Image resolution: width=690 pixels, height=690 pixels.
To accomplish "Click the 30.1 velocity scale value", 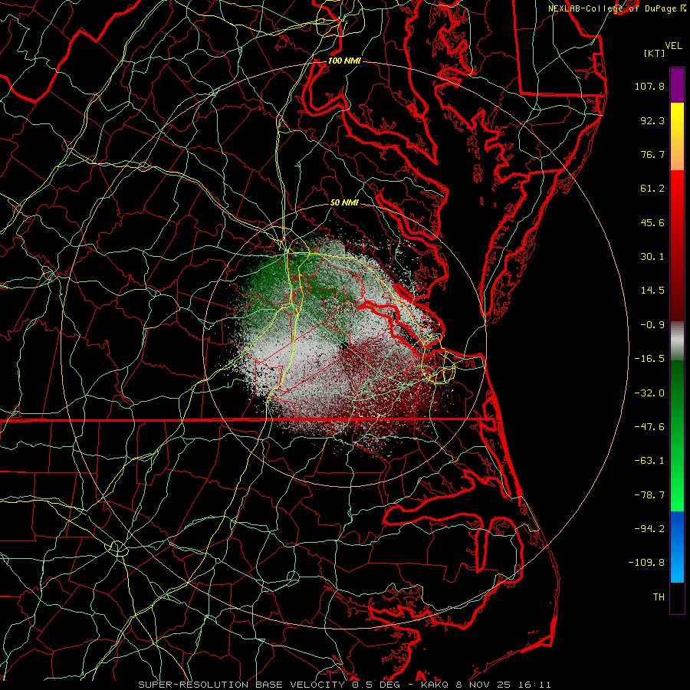I will click(x=652, y=257).
